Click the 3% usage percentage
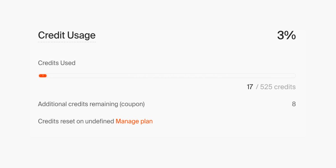The width and height of the screenshot is (336, 168). pyautogui.click(x=286, y=36)
